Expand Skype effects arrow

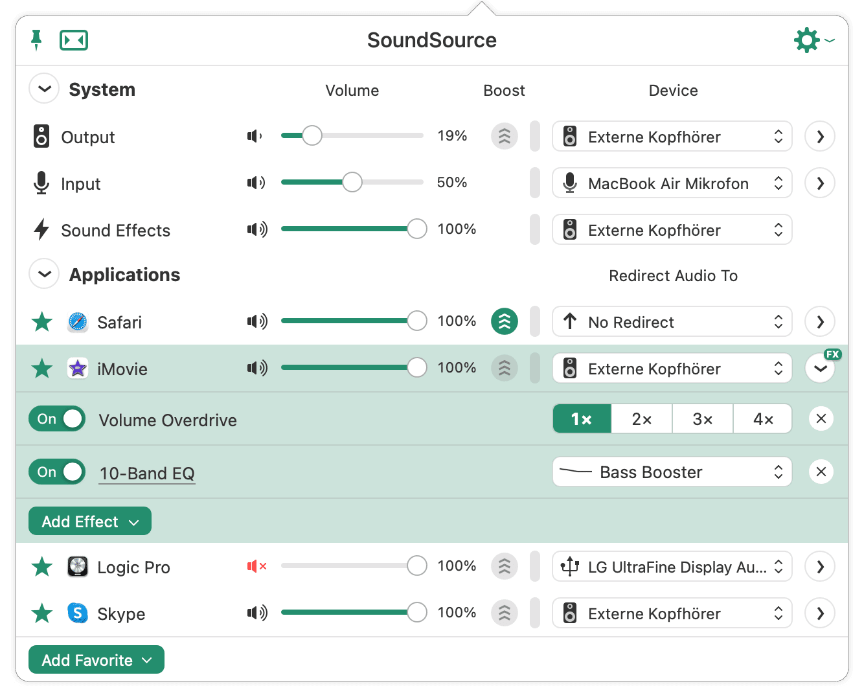pos(820,613)
